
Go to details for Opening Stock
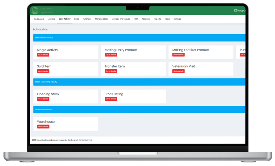click(43, 99)
